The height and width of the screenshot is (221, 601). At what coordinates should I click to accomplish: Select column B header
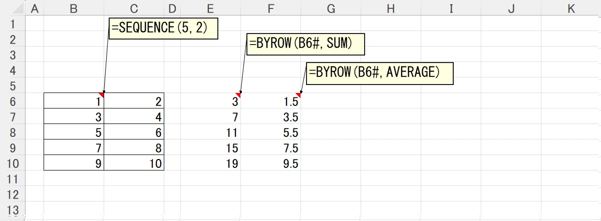pos(74,8)
